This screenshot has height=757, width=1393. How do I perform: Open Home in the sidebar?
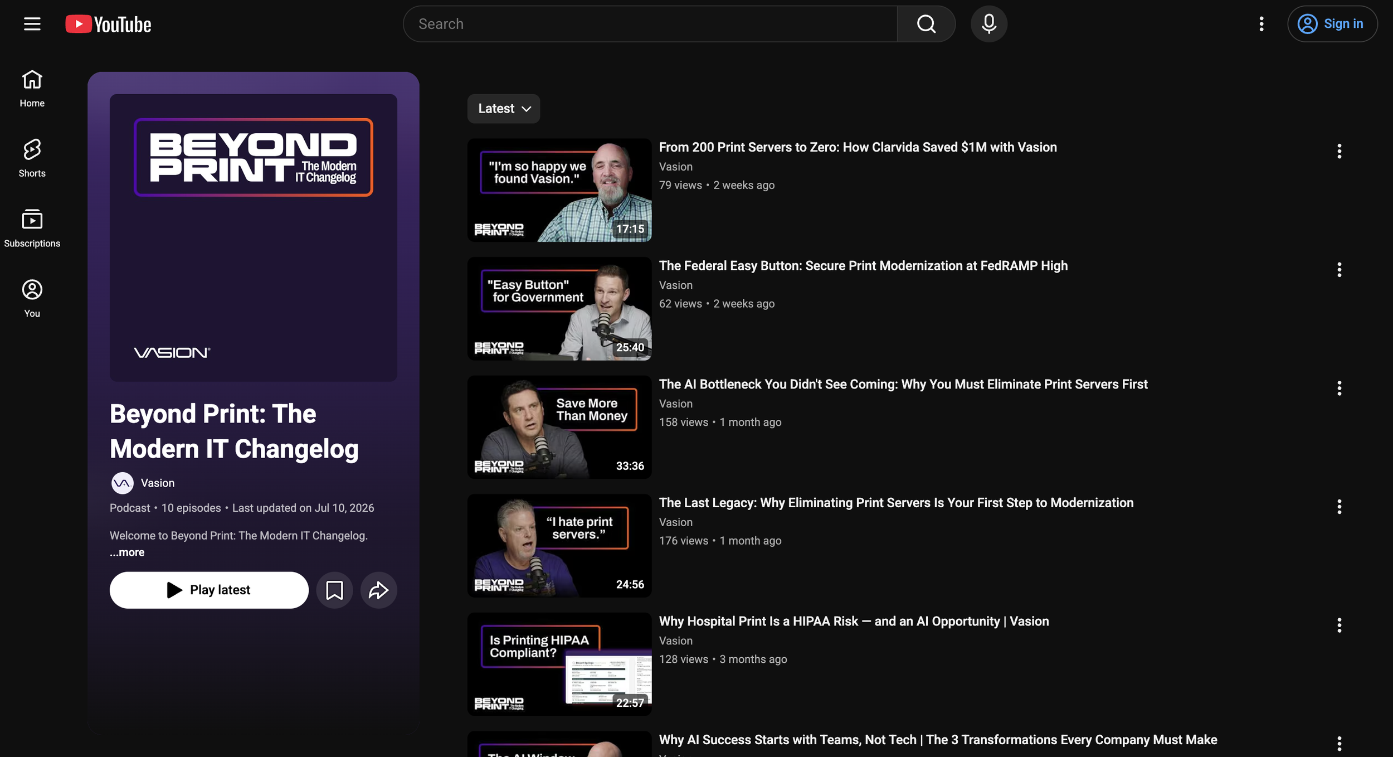click(x=32, y=89)
